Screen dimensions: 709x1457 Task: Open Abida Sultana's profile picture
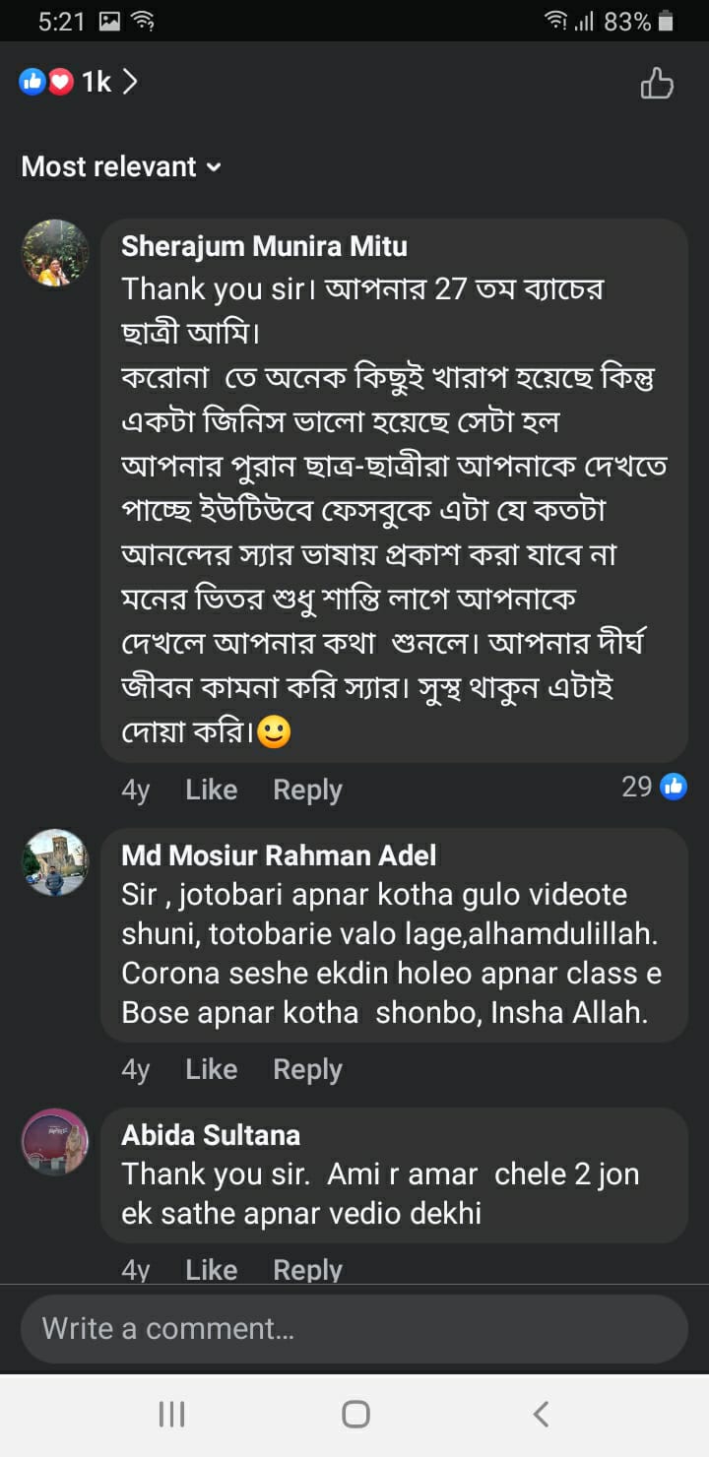click(x=55, y=1142)
